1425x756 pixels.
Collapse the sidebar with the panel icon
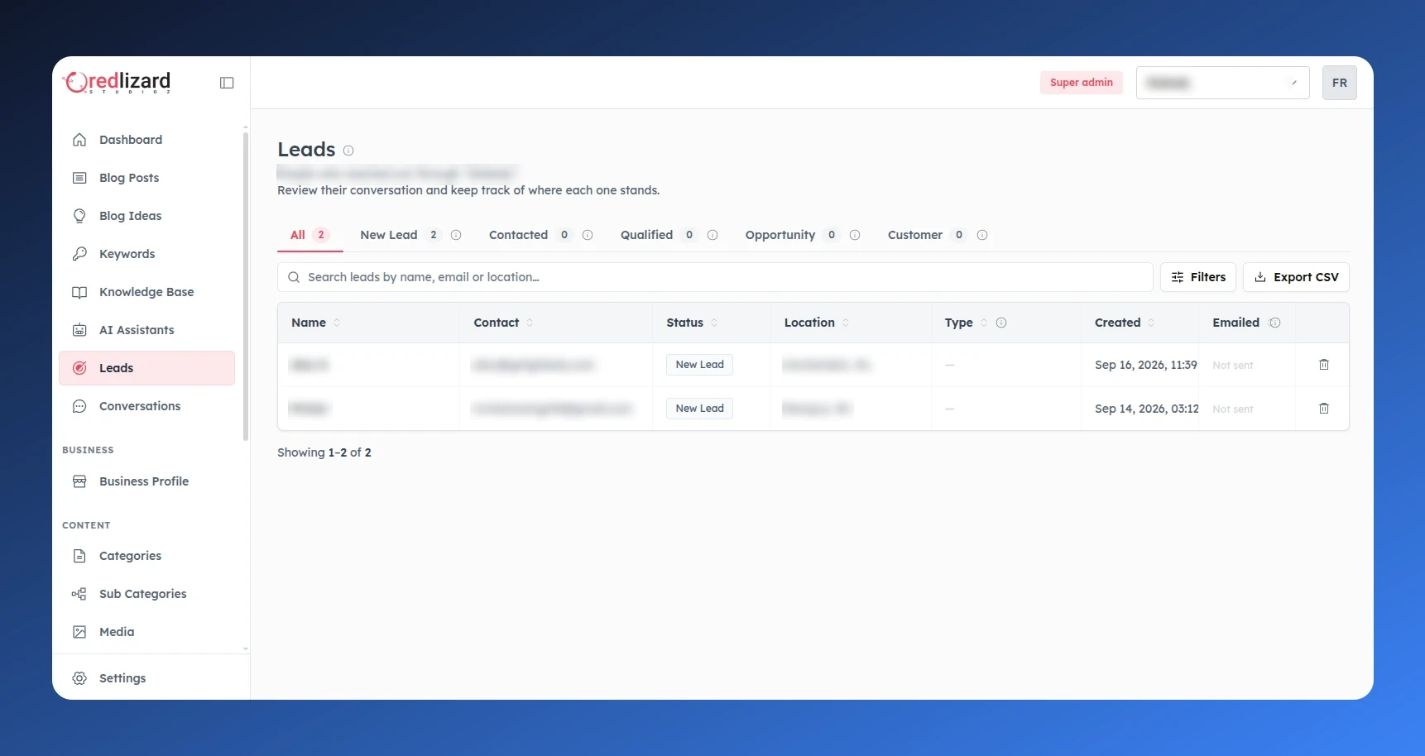click(x=227, y=83)
